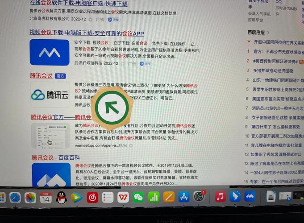Open hot search 1 官方：不再公布无症状感染者
This screenshot has width=304, height=223.
(x=279, y=52)
